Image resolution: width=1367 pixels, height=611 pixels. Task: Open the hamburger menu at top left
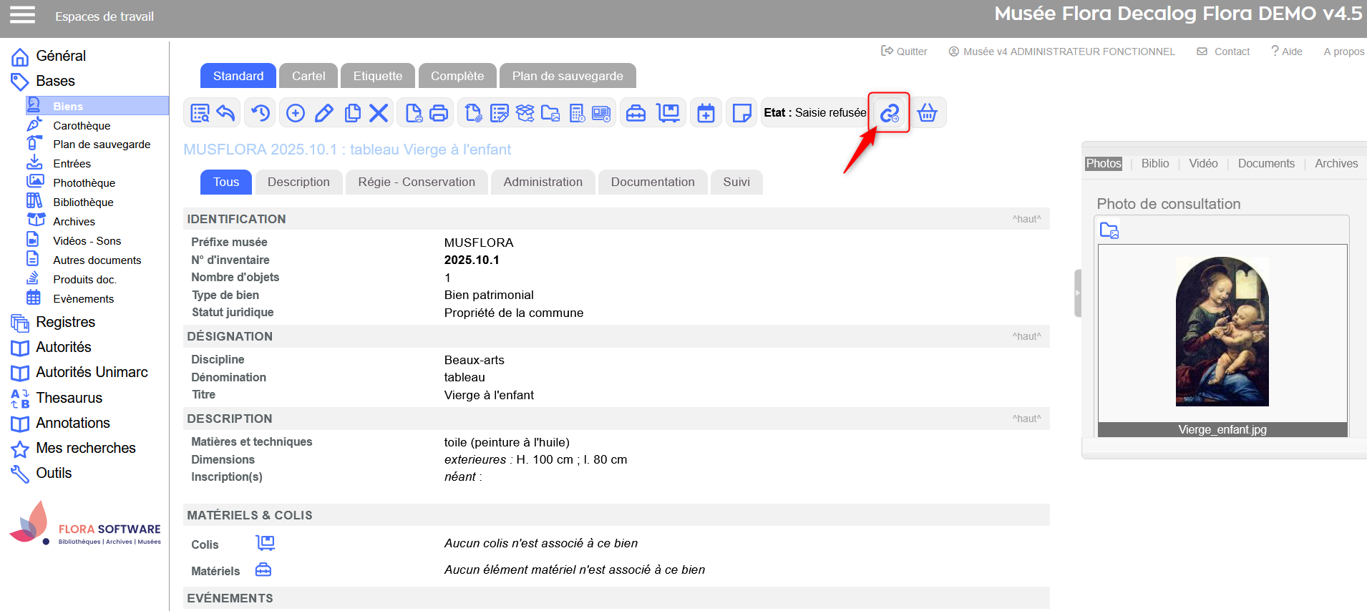[x=22, y=15]
